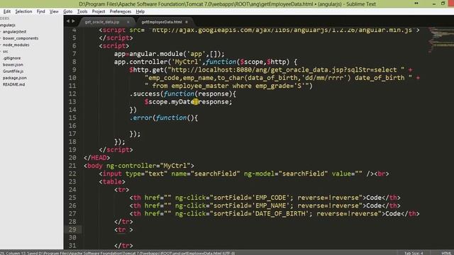Click unsaved dot on getEmployeeData.html tab
The height and width of the screenshot is (255, 454).
click(x=187, y=22)
